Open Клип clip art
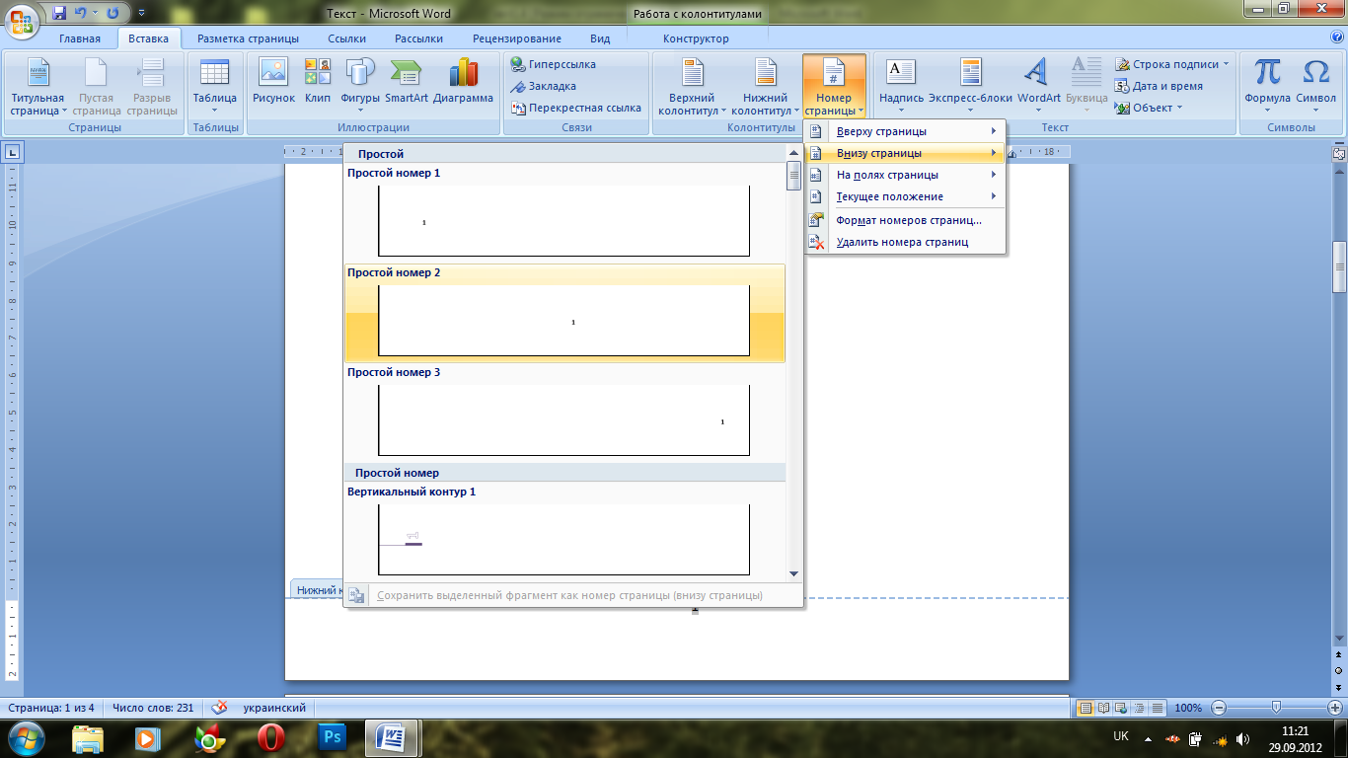The width and height of the screenshot is (1348, 758). [x=318, y=81]
